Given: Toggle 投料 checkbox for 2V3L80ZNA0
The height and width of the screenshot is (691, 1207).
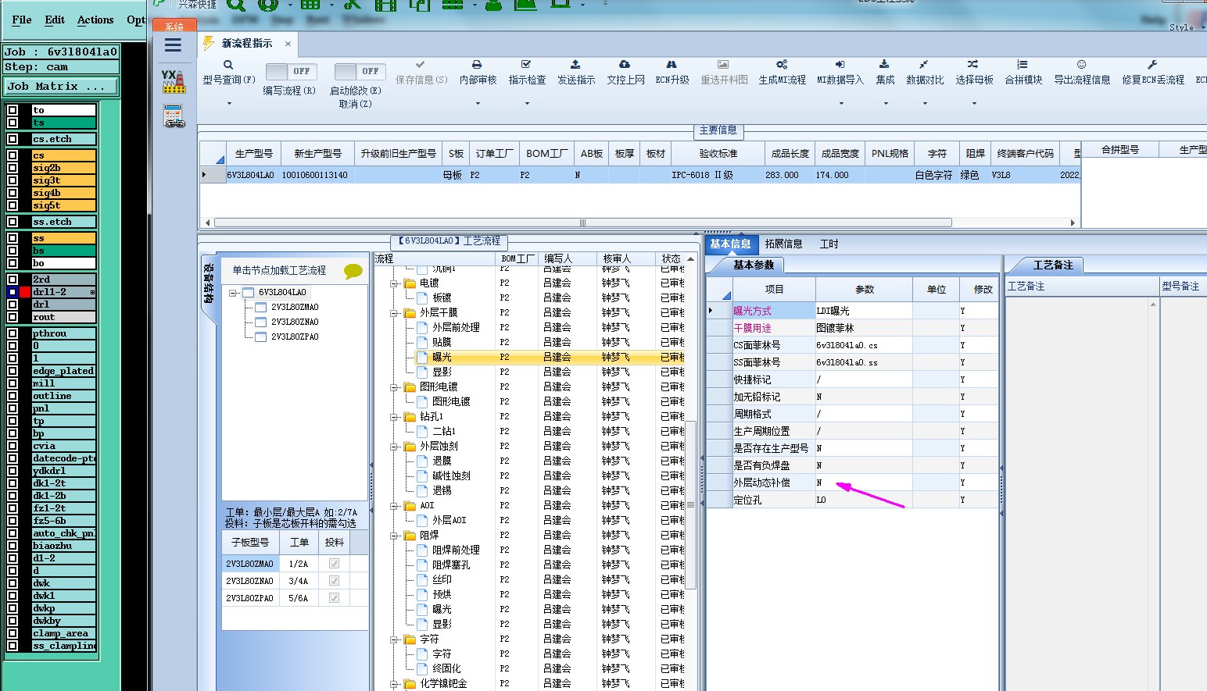Looking at the screenshot, I should [334, 581].
